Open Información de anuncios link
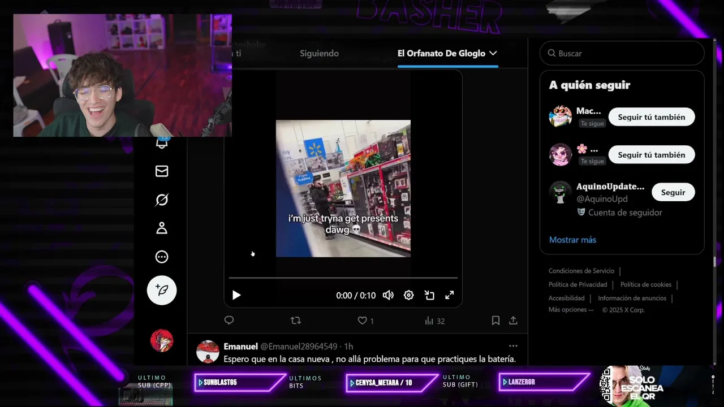This screenshot has width=724, height=407. [632, 298]
